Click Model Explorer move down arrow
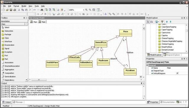Viewport: 189px width, 108px height. [x=170, y=22]
